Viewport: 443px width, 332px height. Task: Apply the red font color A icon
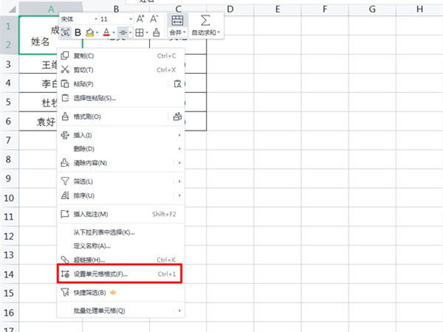pyautogui.click(x=106, y=32)
